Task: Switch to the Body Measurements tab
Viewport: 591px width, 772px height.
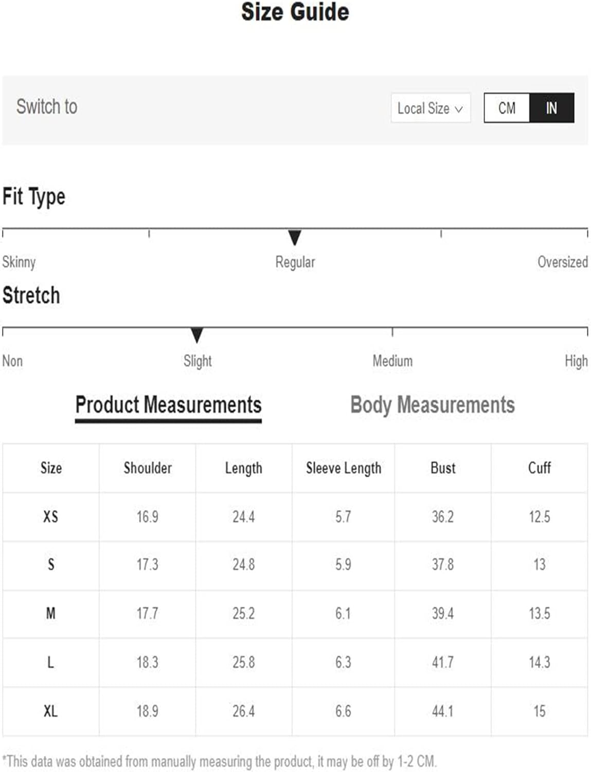Action: [x=432, y=405]
